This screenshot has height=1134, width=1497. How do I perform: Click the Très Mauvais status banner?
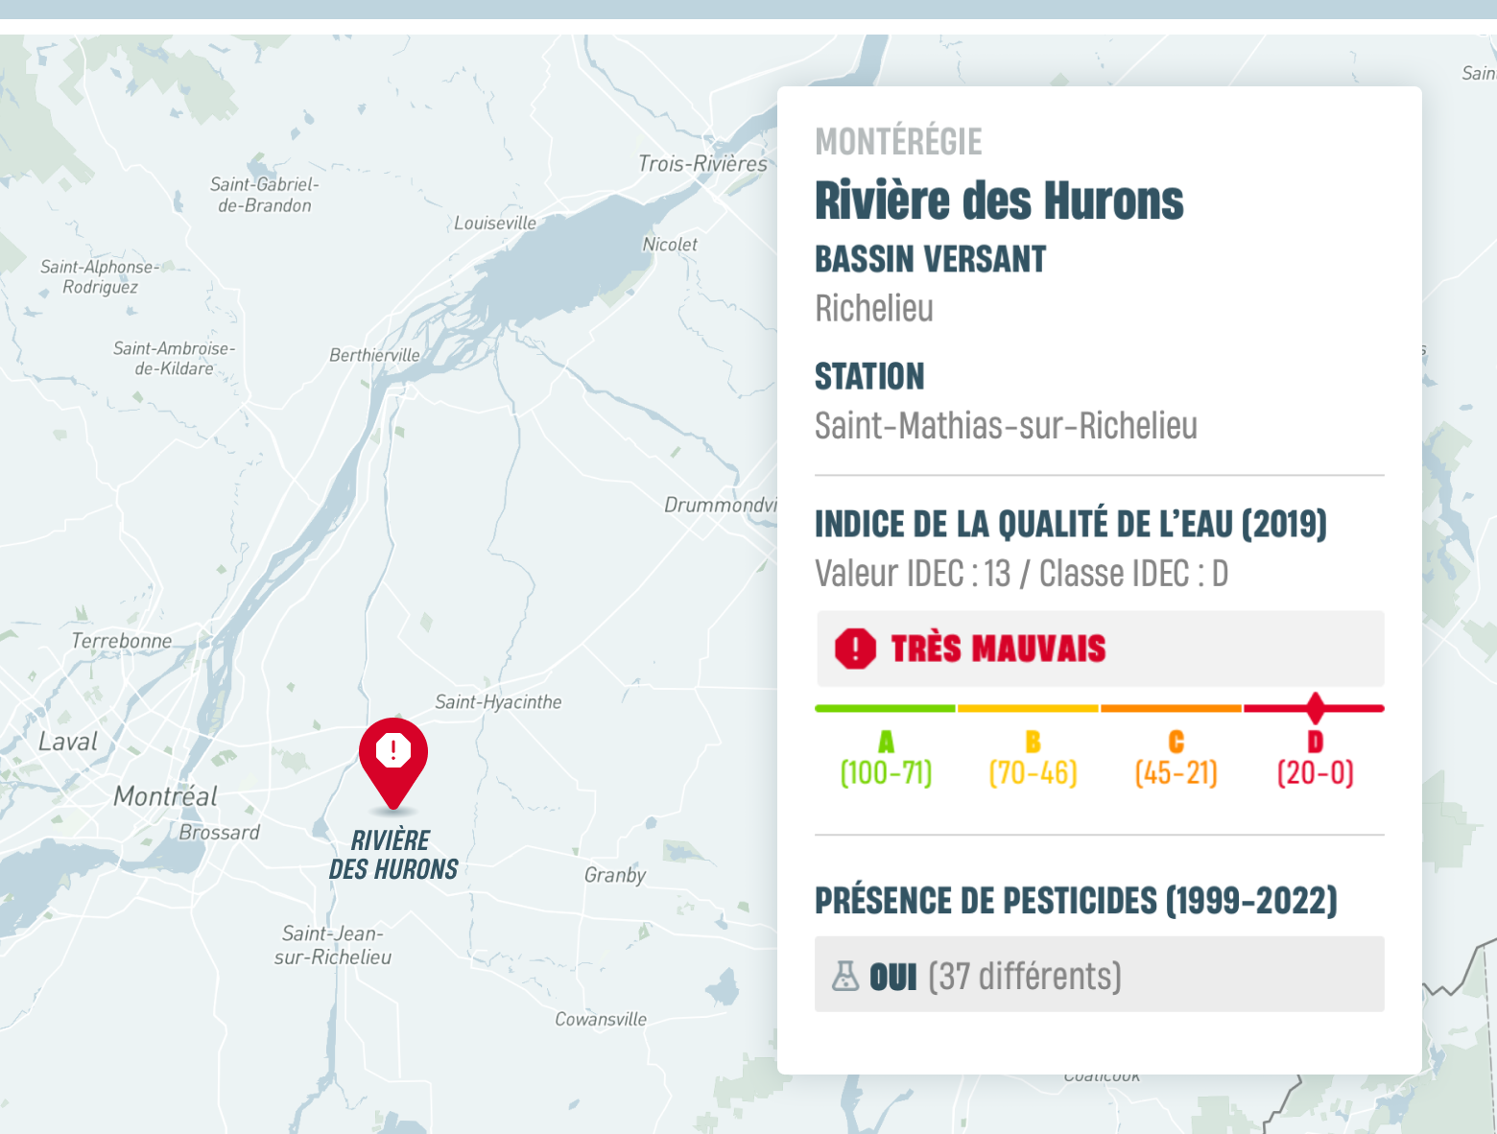(1099, 649)
